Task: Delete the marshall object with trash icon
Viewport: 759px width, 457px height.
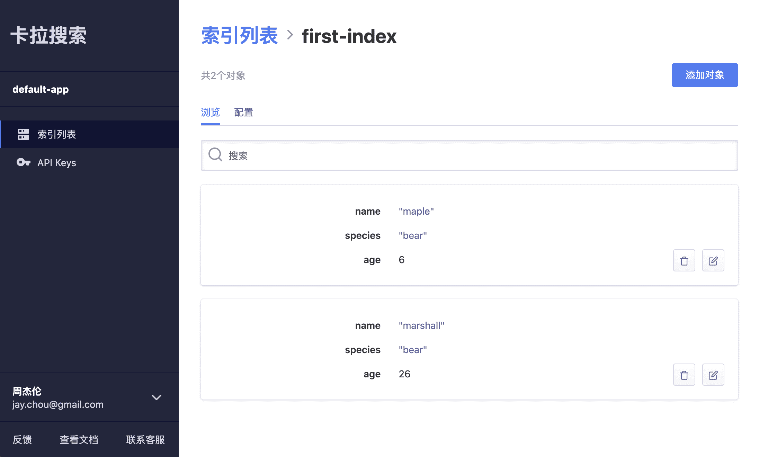Action: click(684, 375)
